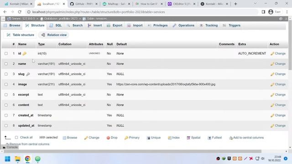Open the Browse tab
Screen dimensions: 292x164
point(12,26)
